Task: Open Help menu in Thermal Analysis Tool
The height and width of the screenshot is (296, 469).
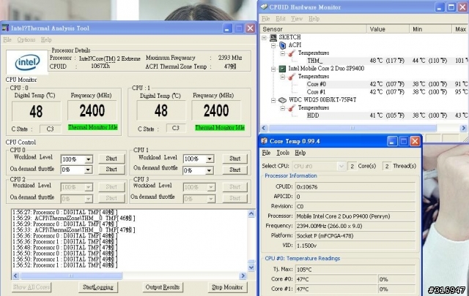Action: click(x=46, y=39)
